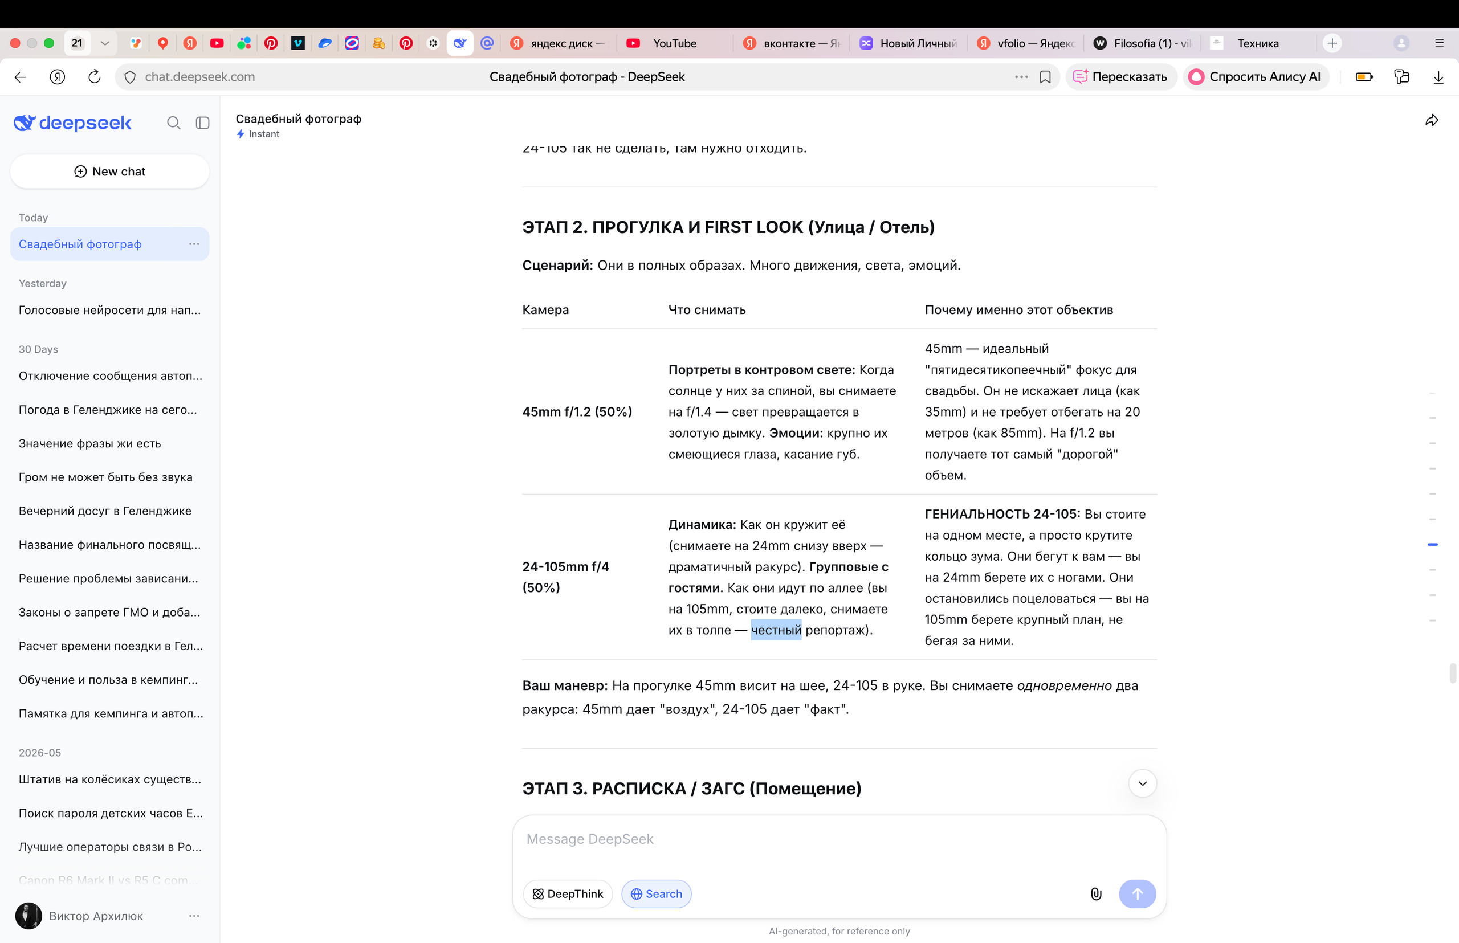Image resolution: width=1459 pixels, height=943 pixels.
Task: Click Спросить Алису AI button
Action: click(1256, 77)
